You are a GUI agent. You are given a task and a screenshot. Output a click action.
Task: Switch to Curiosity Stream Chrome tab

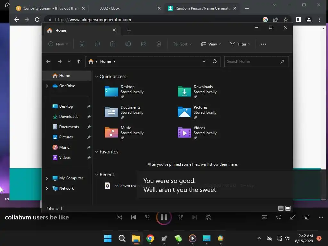click(50, 8)
